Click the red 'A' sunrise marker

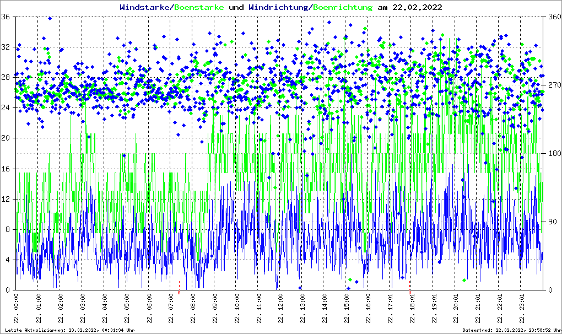pyautogui.click(x=179, y=293)
